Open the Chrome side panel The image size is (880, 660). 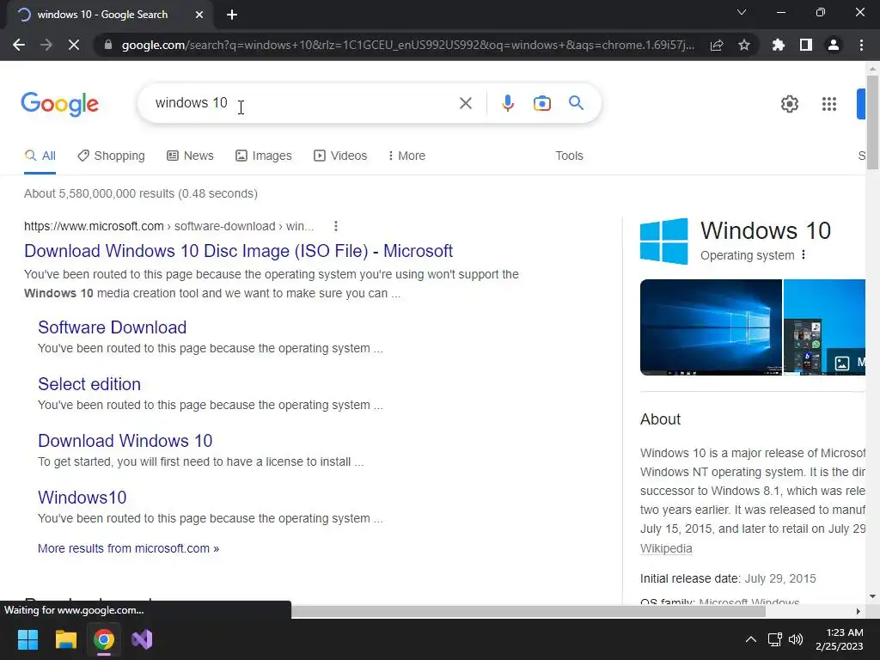806,45
